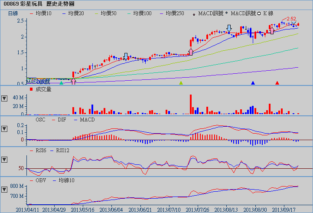Open the dropdown beside the MACD indicator panel
Viewport: 313px width, 213px height.
pos(5,129)
